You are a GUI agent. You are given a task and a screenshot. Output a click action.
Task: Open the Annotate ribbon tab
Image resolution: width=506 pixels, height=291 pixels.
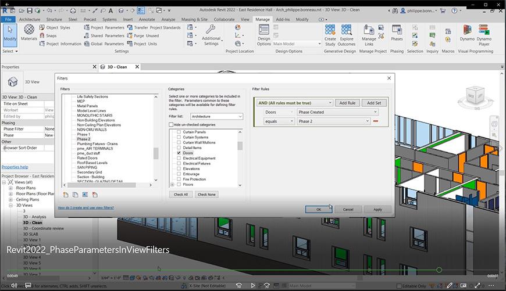coord(147,19)
